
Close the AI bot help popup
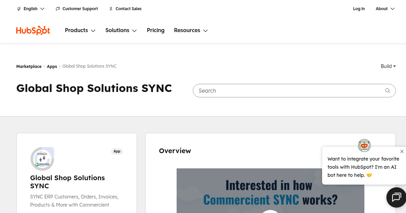click(x=402, y=151)
